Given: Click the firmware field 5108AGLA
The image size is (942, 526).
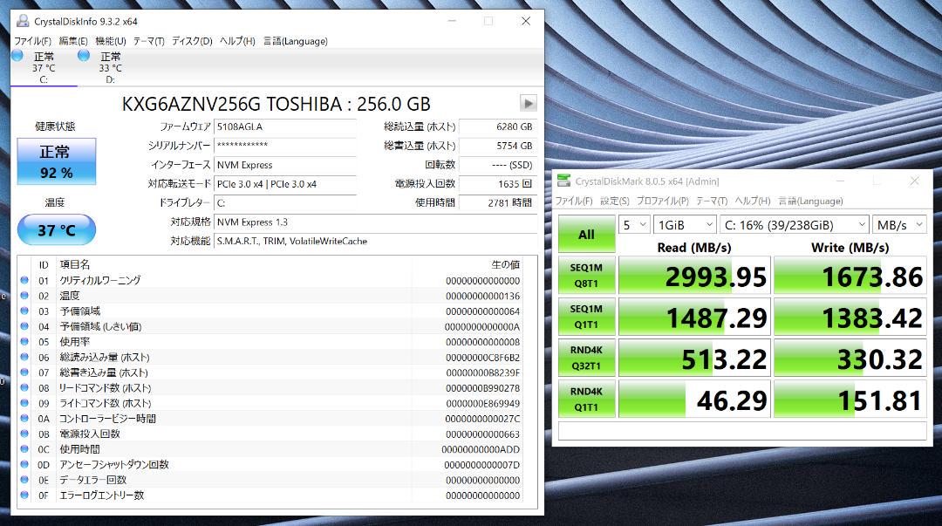Looking at the screenshot, I should (x=285, y=126).
